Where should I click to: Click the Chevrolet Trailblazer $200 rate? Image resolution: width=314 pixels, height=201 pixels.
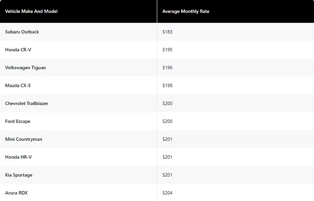pyautogui.click(x=167, y=103)
